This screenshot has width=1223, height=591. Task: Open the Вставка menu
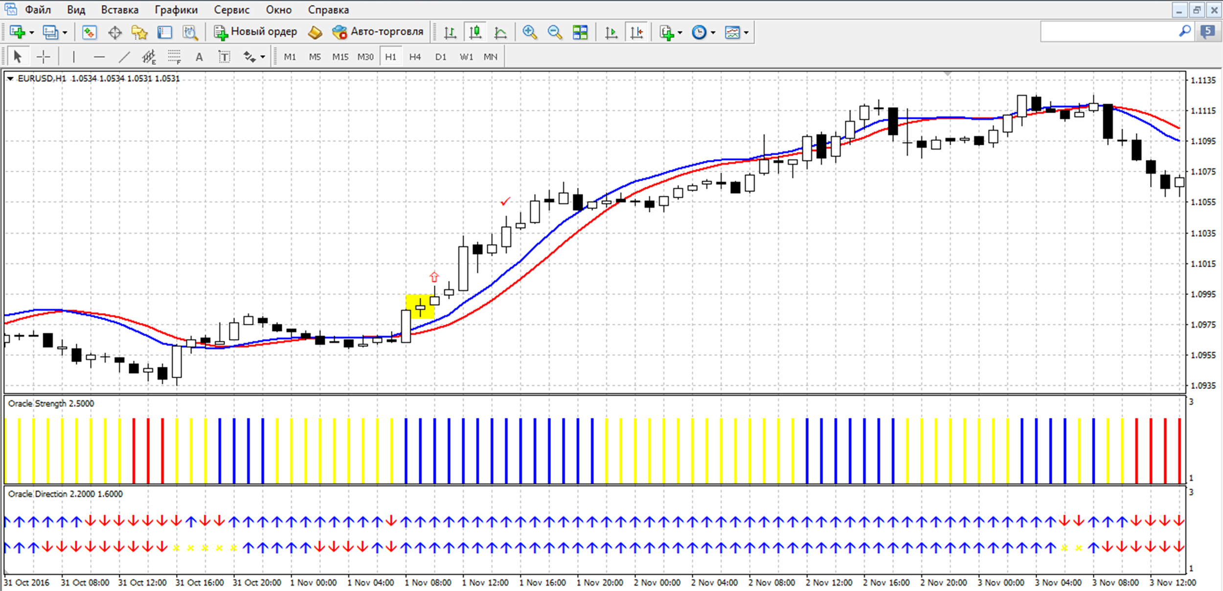120,10
